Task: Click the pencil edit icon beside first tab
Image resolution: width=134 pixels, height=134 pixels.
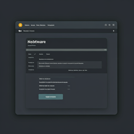Action: 35,54
